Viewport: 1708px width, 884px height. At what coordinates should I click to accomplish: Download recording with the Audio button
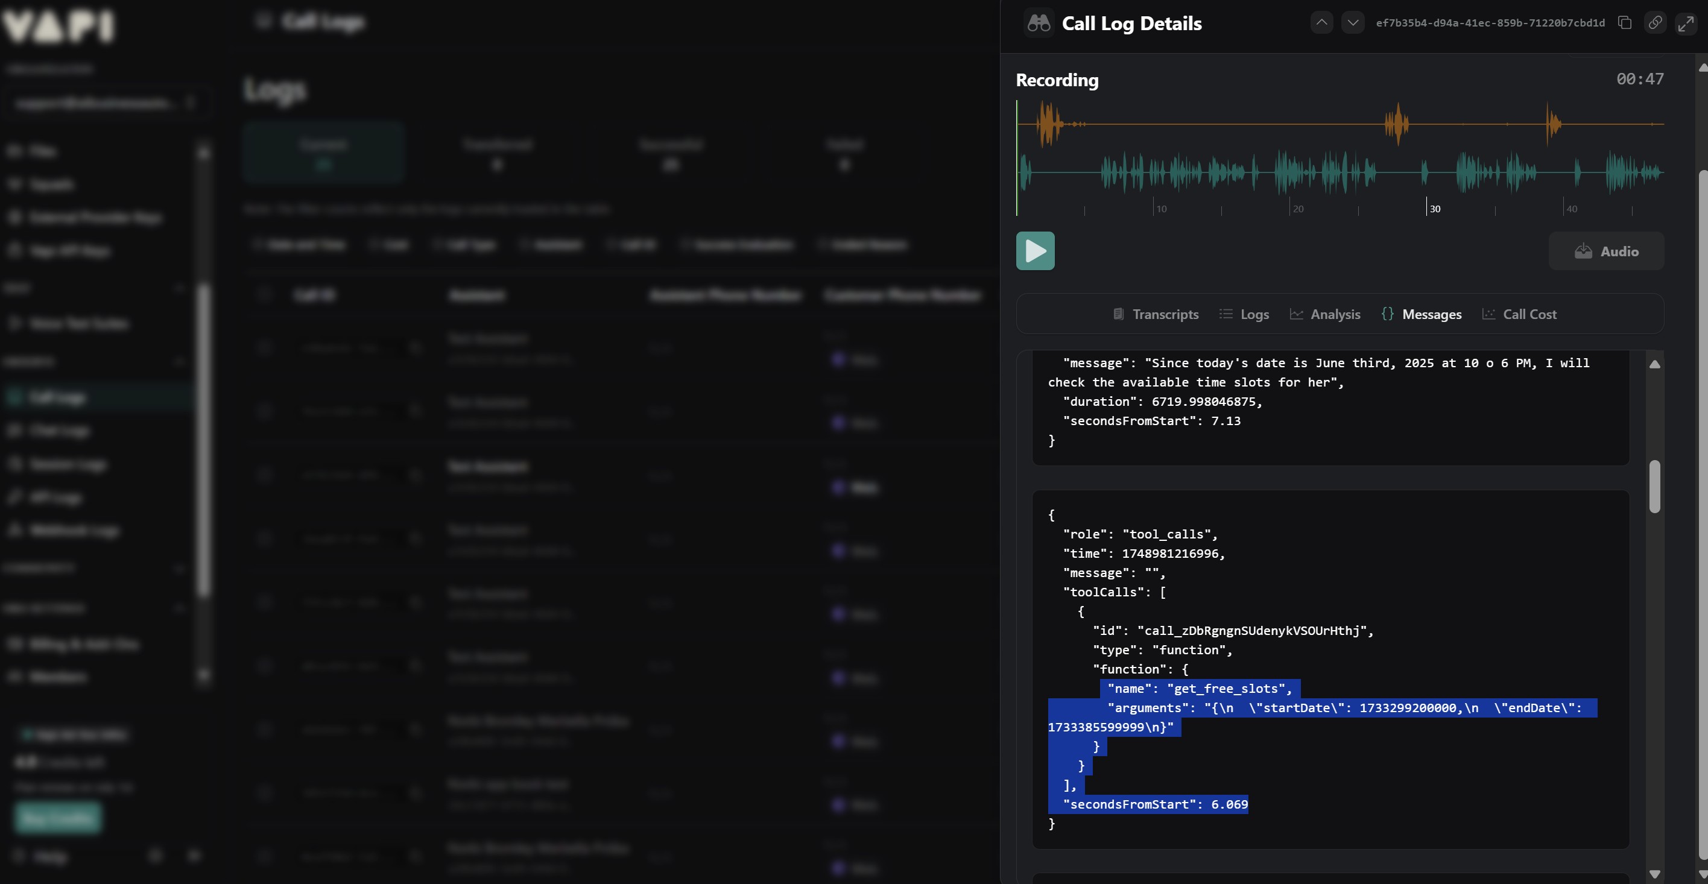point(1606,251)
